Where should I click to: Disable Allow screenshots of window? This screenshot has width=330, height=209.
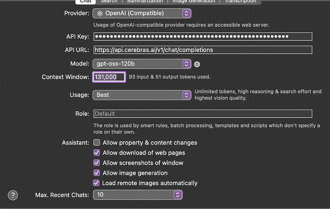tap(97, 163)
